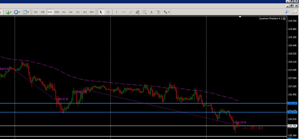
Task: Select the Horizontal Line drawing tool
Action: point(124,12)
